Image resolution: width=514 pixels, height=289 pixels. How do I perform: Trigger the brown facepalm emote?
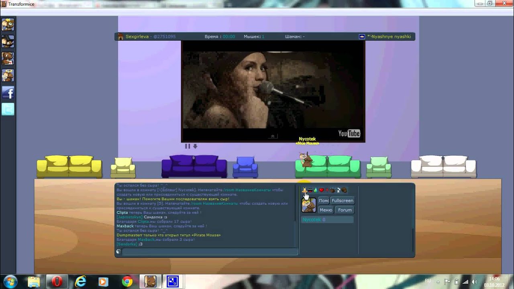[x=344, y=190]
